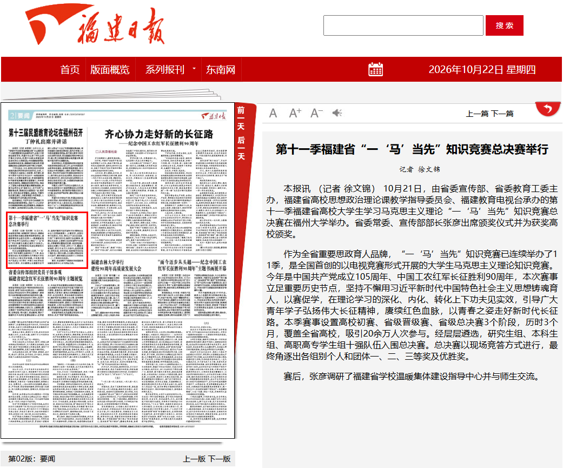The height and width of the screenshot is (468, 563).
Task: Open the 首页 menu item
Action: click(70, 69)
